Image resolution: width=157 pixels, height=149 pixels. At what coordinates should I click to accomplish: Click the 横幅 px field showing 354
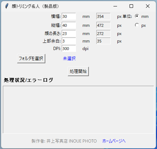pos(103,16)
